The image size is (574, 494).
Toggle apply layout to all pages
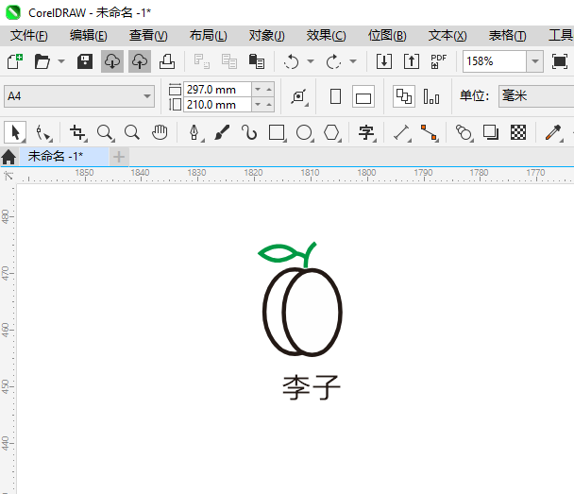(404, 96)
